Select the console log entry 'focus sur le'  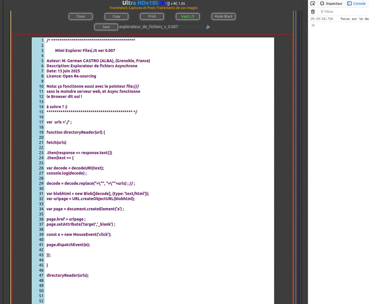[355, 19]
